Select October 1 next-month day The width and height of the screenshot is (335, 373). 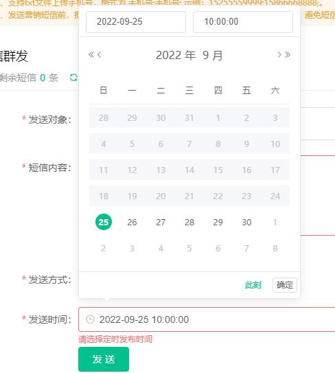pyautogui.click(x=275, y=222)
